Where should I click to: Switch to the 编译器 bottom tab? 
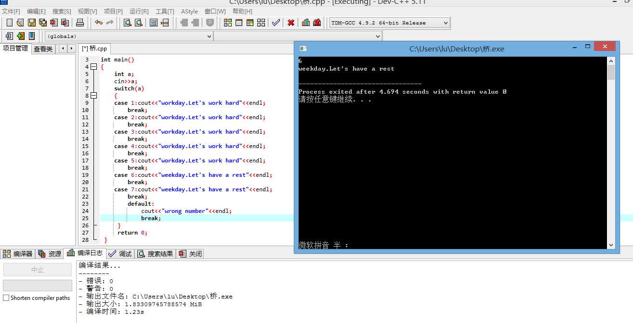pyautogui.click(x=18, y=253)
